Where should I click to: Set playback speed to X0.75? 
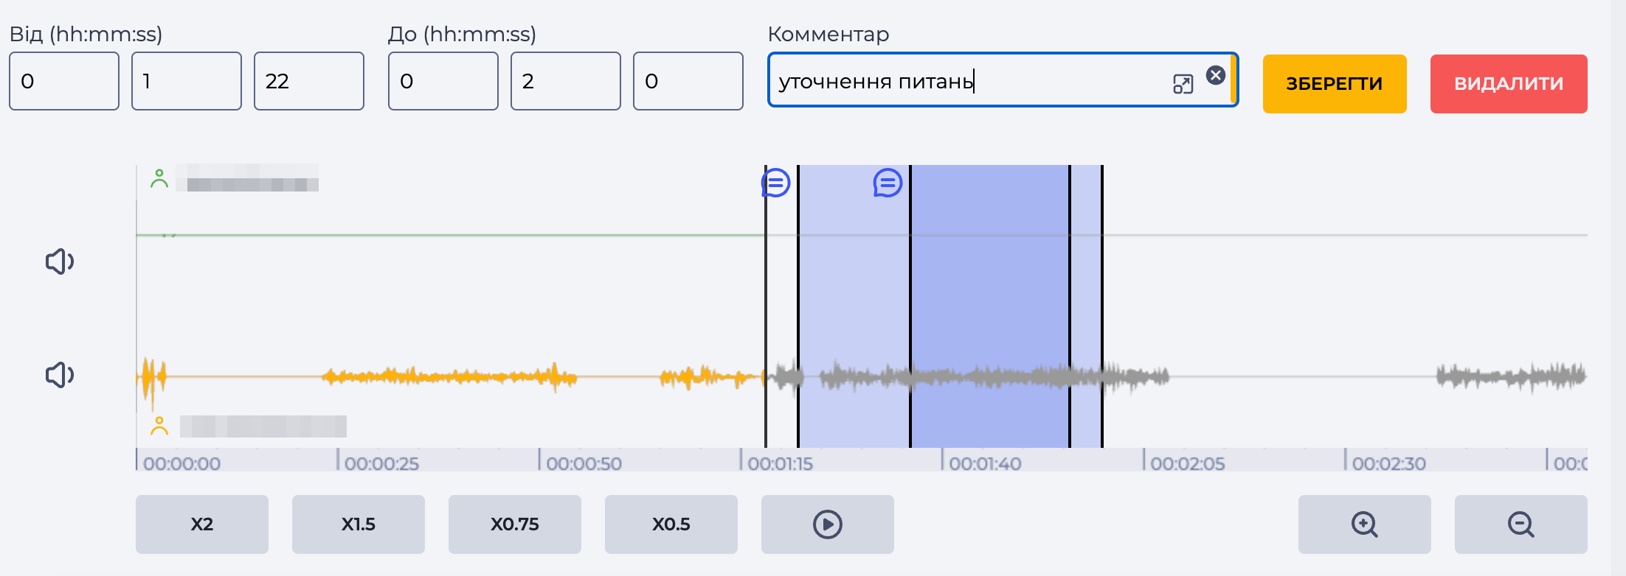coord(515,524)
